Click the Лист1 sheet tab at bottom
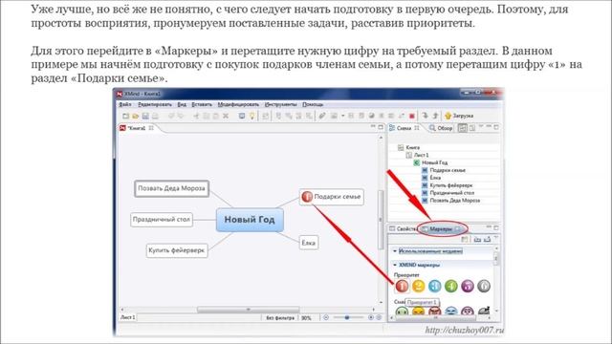The width and height of the screenshot is (612, 344). point(127,318)
